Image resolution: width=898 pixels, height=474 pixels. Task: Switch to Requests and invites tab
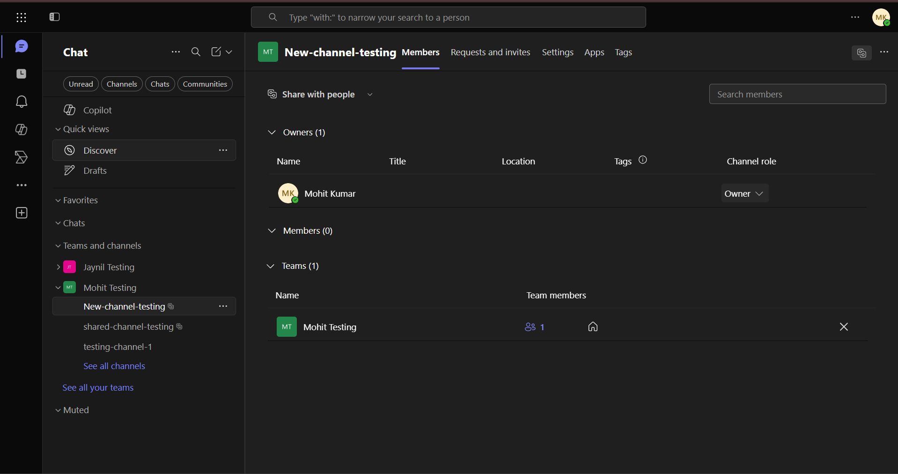(490, 52)
